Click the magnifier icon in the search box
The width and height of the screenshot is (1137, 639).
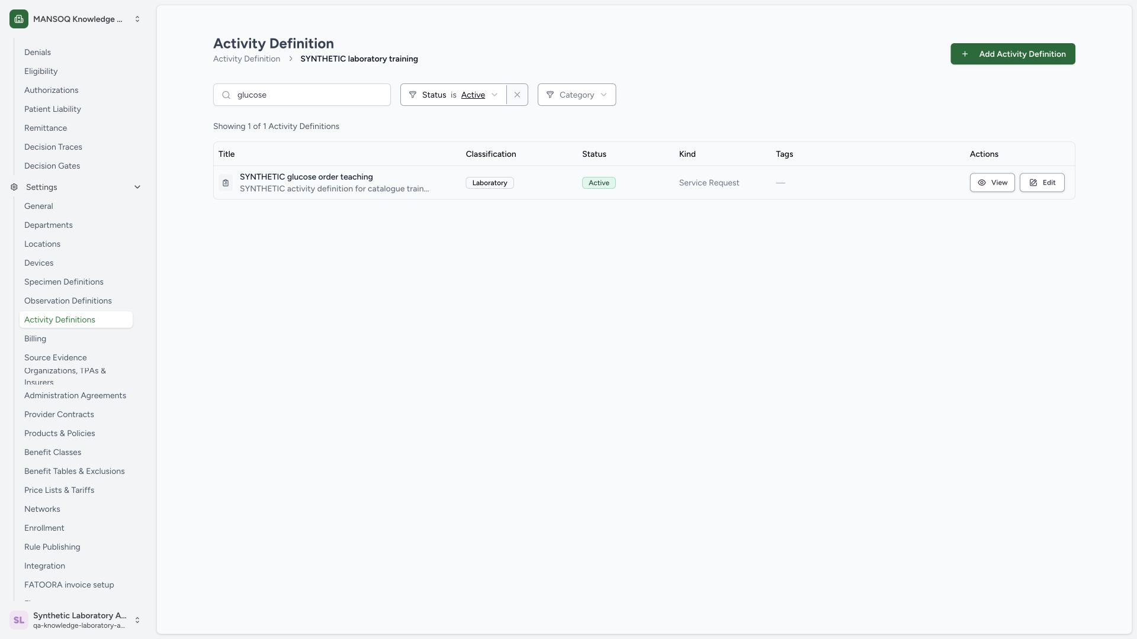pos(226,95)
